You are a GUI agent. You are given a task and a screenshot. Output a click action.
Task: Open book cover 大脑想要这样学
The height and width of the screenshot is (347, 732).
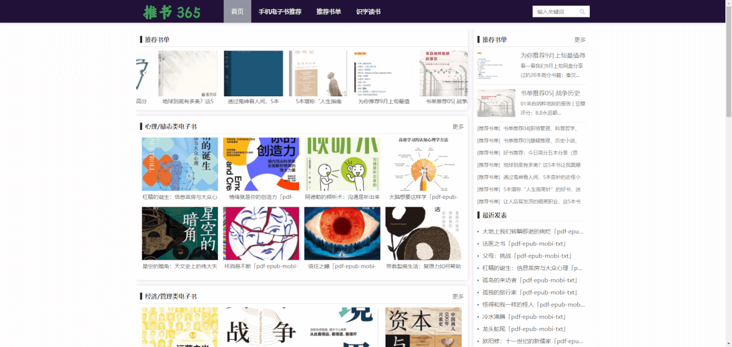coord(423,164)
